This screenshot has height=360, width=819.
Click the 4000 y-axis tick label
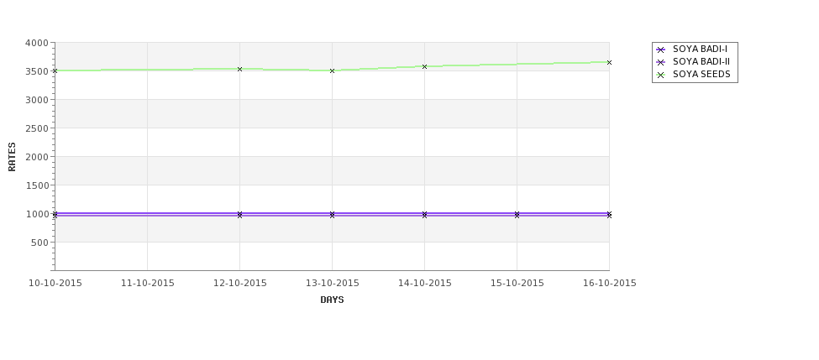pyautogui.click(x=37, y=44)
